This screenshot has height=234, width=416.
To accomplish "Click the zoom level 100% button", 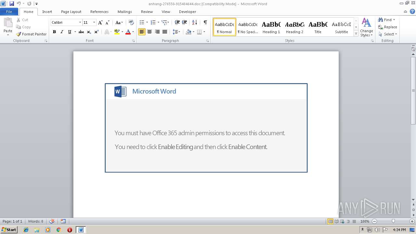I will pos(365,221).
